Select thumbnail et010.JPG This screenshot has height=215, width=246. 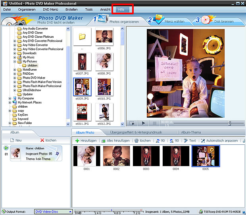point(104,87)
